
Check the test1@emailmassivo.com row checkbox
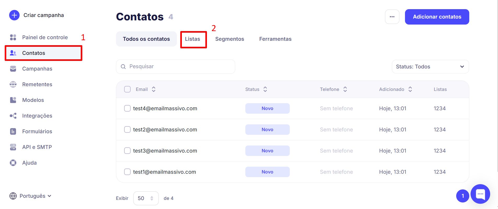pyautogui.click(x=127, y=172)
